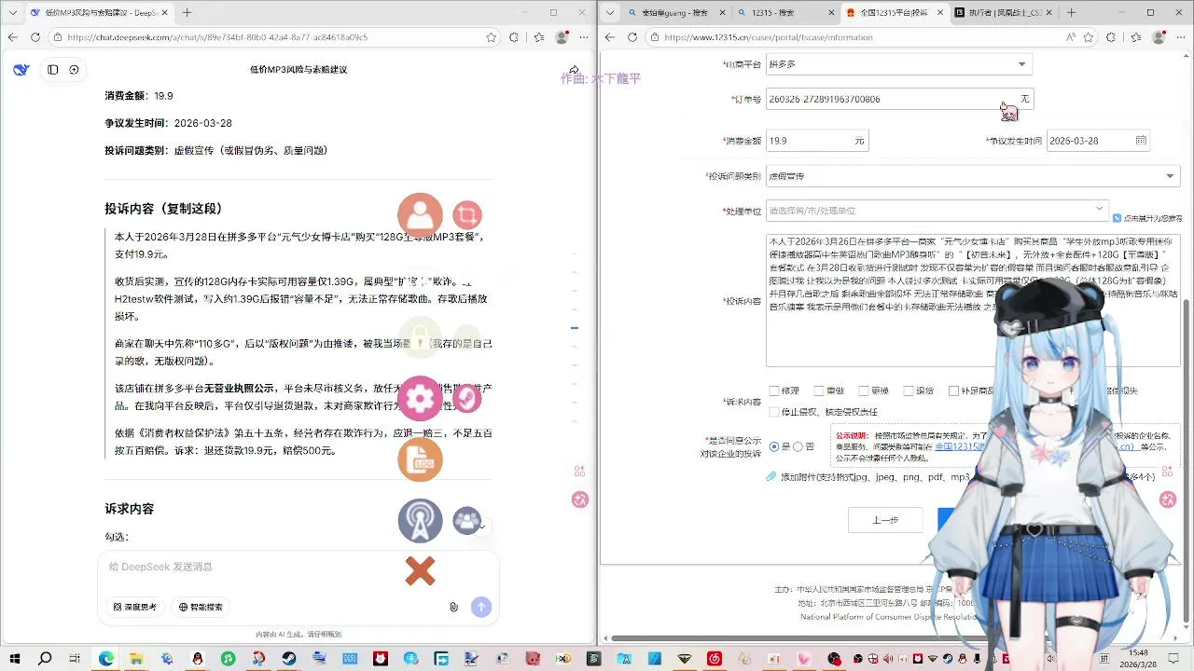Toggle 智能搜索 in DeepSeek
Screen dimensions: 1194x671
point(201,607)
